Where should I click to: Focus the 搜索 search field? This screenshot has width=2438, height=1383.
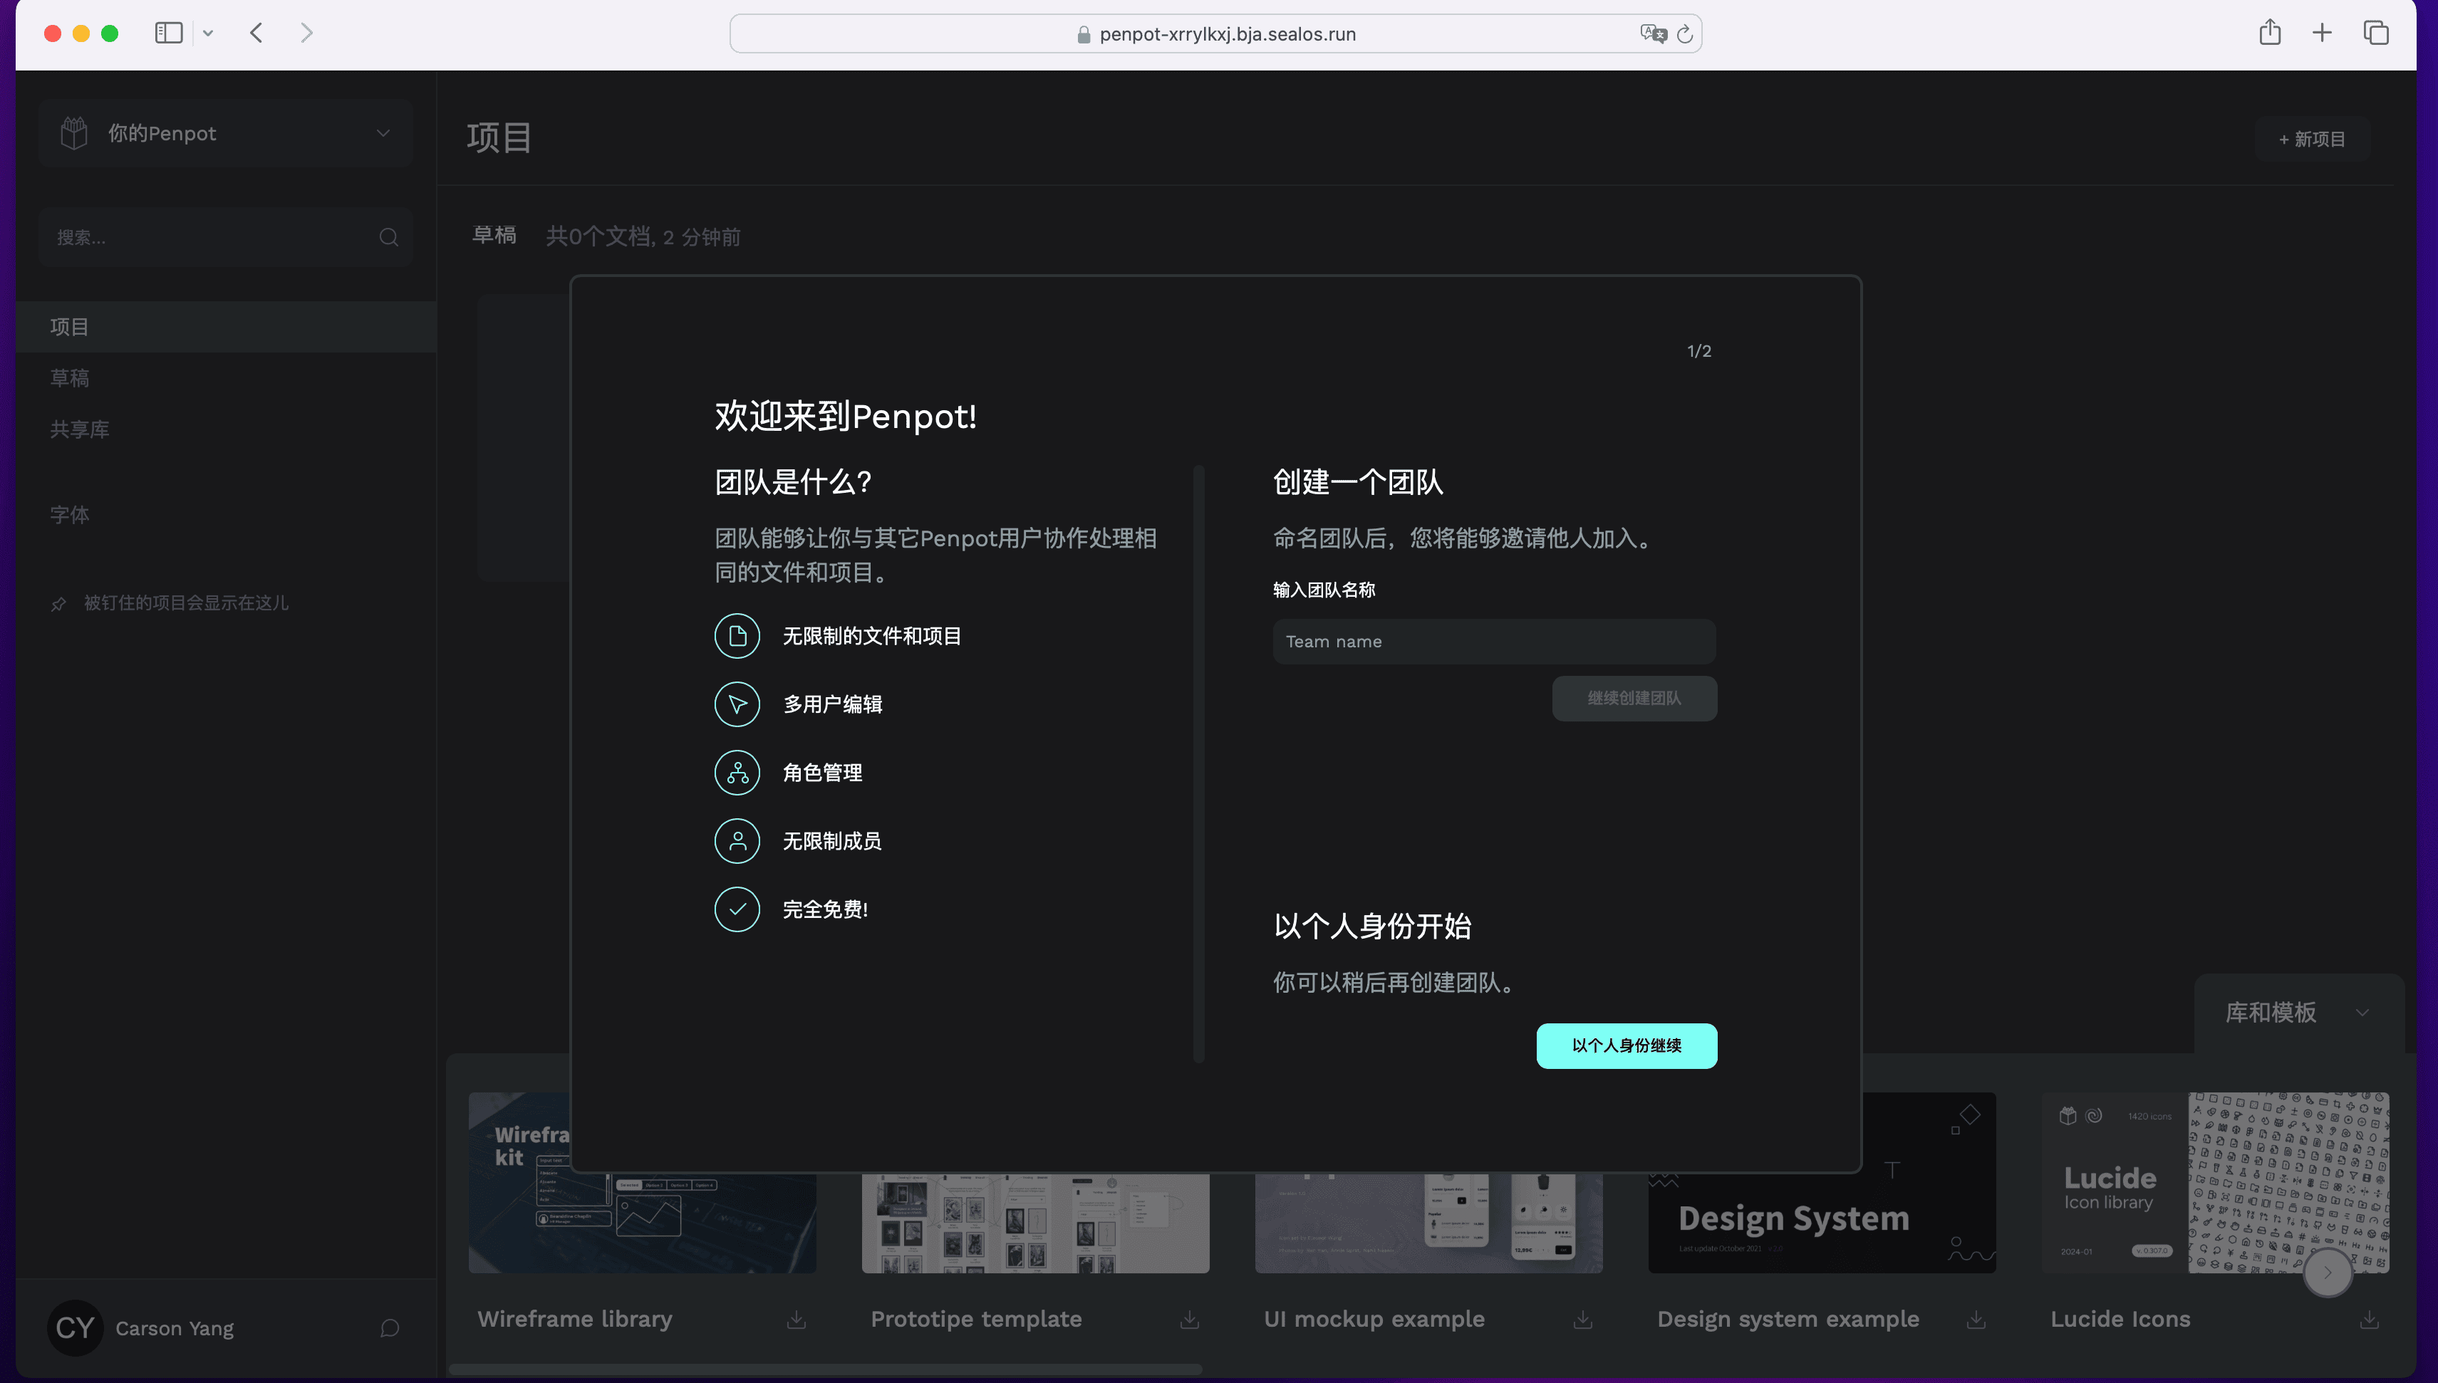pyautogui.click(x=226, y=237)
